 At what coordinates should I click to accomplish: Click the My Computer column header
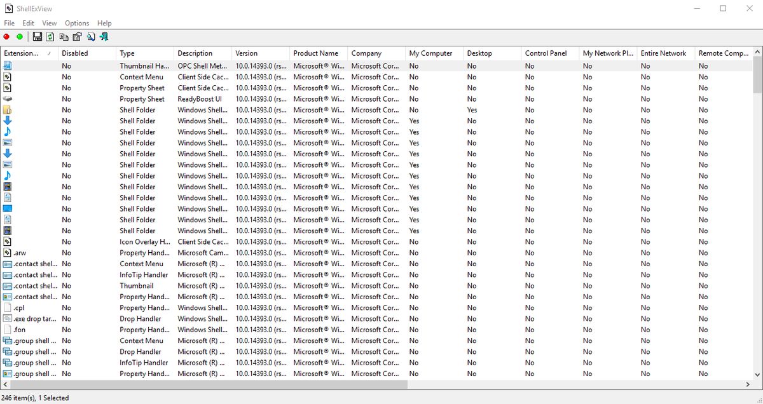pyautogui.click(x=431, y=53)
